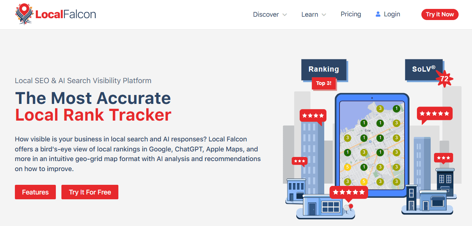472x226 pixels.
Task: Expand the Learn dropdown chevron
Action: click(324, 15)
